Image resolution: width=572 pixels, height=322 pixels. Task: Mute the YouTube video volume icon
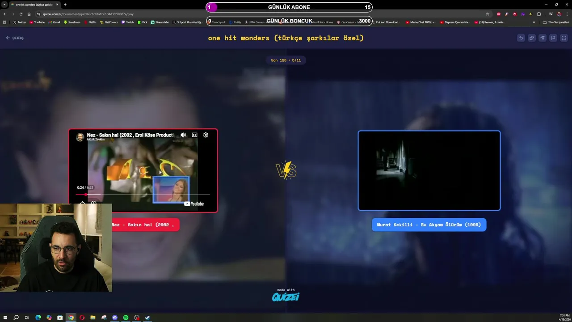click(x=183, y=135)
